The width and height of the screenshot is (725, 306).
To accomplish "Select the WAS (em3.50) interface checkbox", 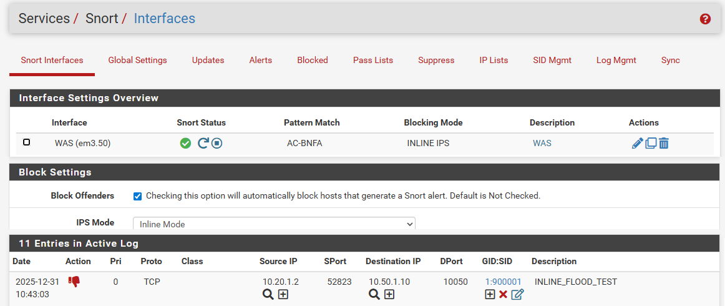I will pyautogui.click(x=26, y=142).
